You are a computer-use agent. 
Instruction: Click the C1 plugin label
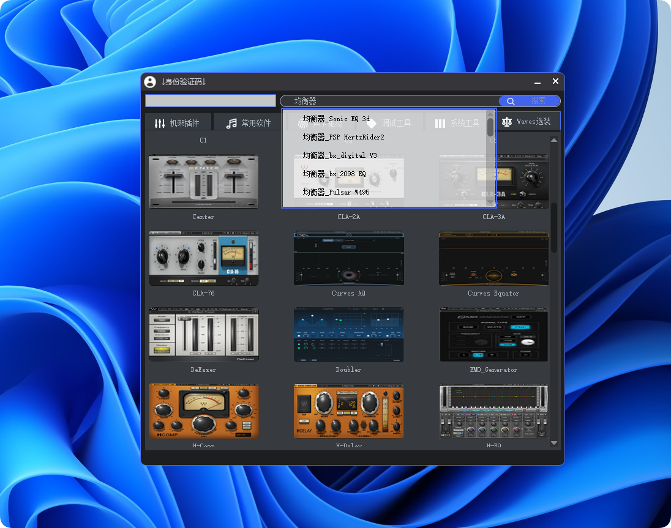(203, 140)
